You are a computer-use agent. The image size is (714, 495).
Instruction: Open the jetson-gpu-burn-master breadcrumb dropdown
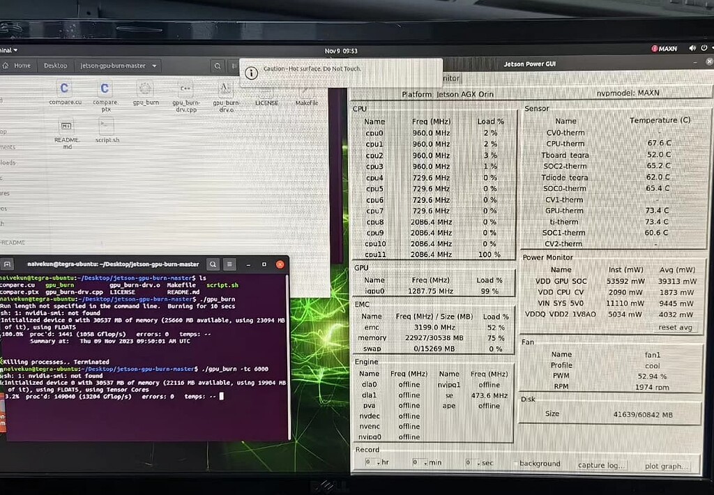137,66
